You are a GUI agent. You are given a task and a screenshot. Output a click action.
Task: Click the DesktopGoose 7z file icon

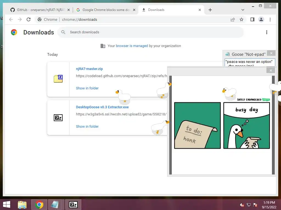point(58,118)
